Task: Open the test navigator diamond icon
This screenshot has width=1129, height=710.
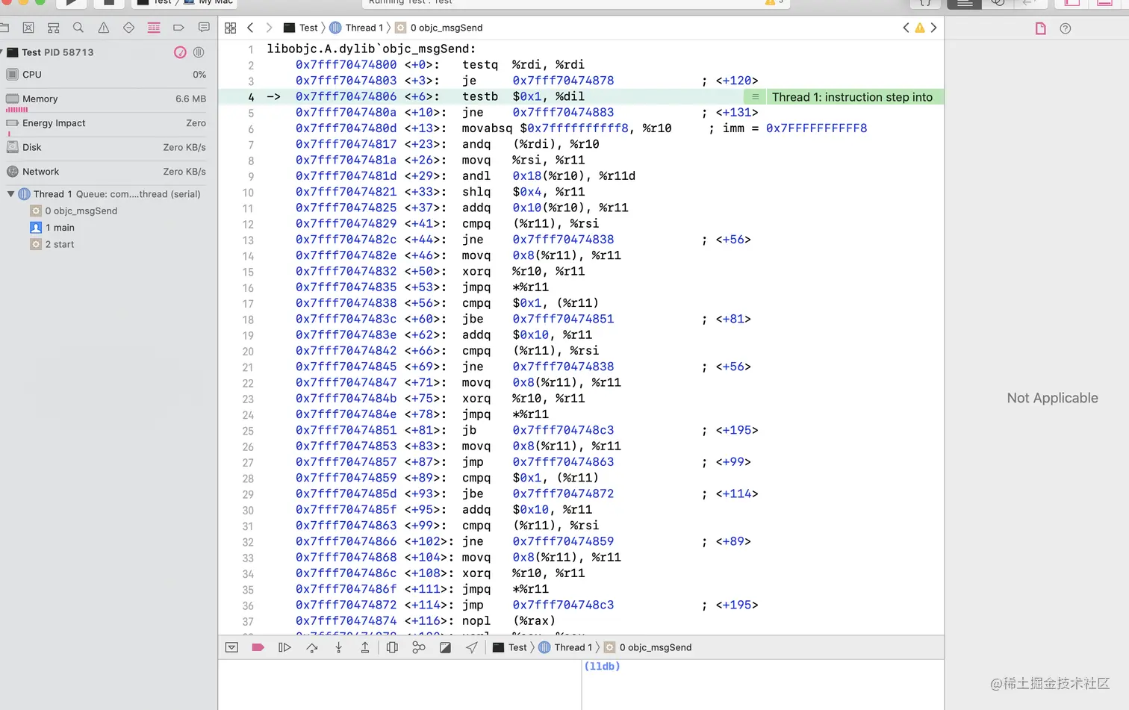Action: [128, 28]
